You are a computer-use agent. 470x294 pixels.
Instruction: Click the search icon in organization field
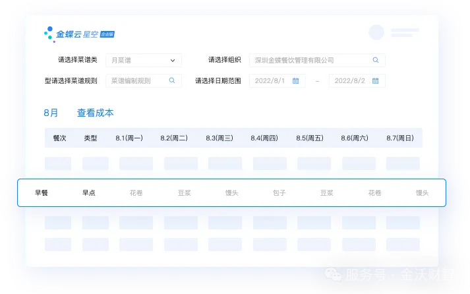point(376,60)
